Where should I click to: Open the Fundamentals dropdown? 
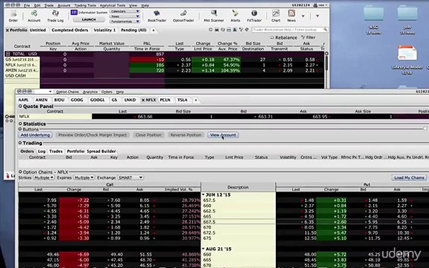click(x=125, y=21)
